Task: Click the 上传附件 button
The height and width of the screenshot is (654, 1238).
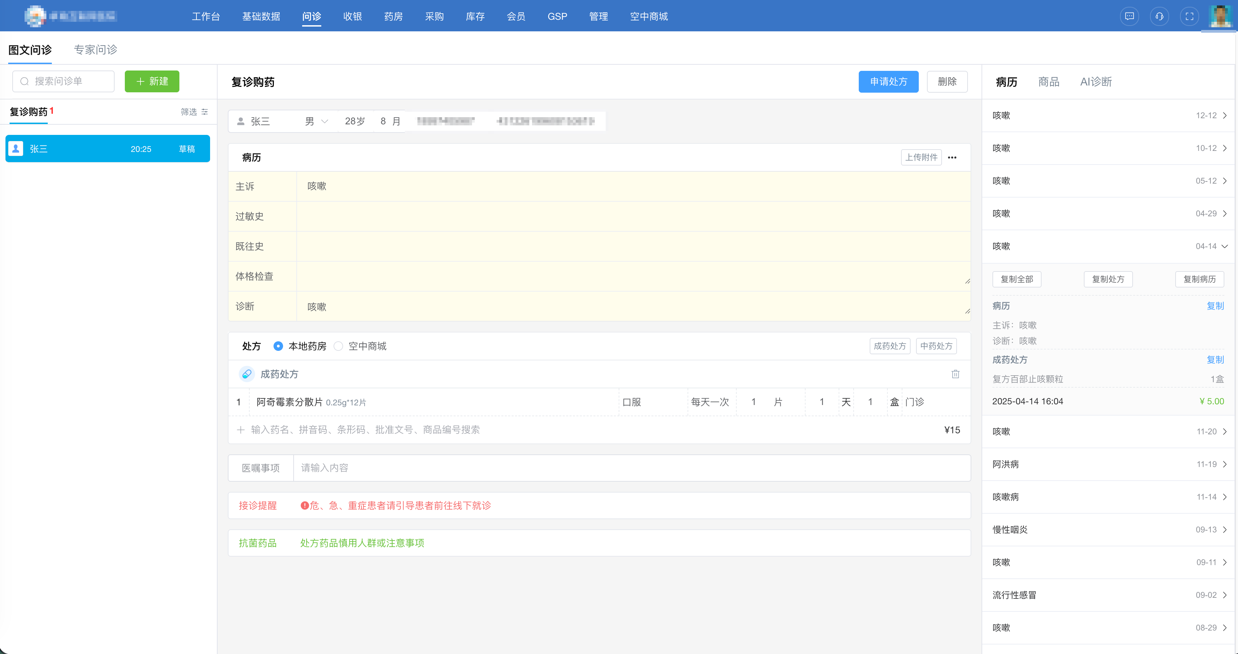Action: [x=921, y=157]
